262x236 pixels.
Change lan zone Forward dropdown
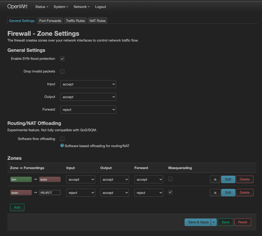149,179
